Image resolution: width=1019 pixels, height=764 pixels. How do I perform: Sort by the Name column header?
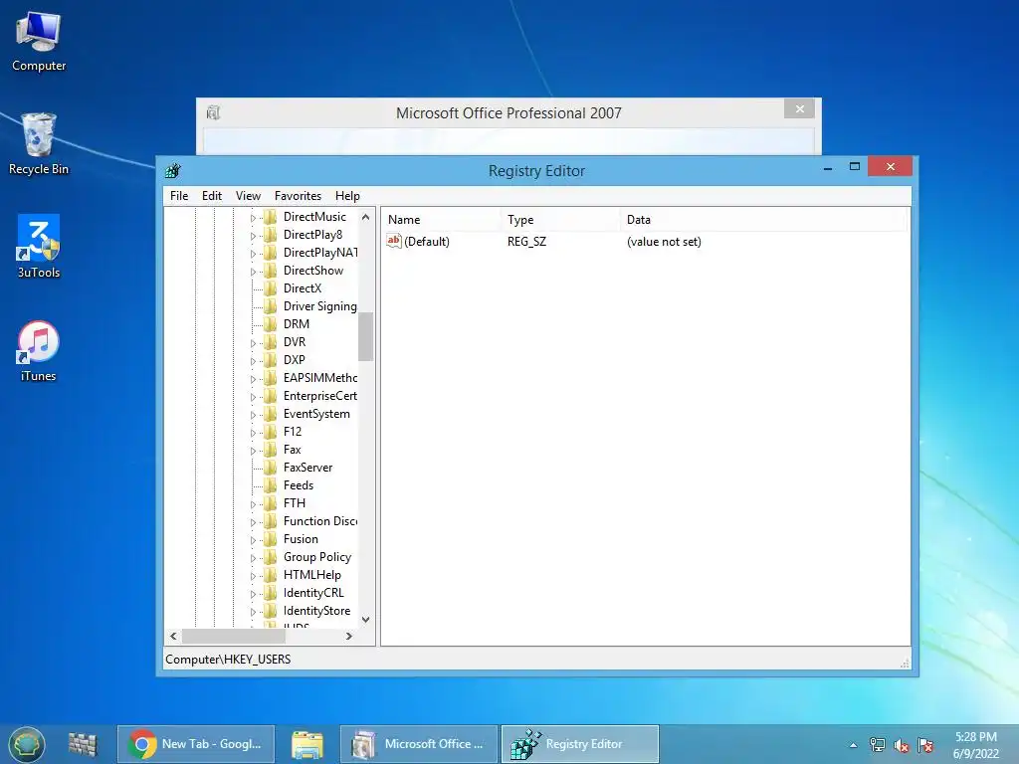(x=441, y=220)
